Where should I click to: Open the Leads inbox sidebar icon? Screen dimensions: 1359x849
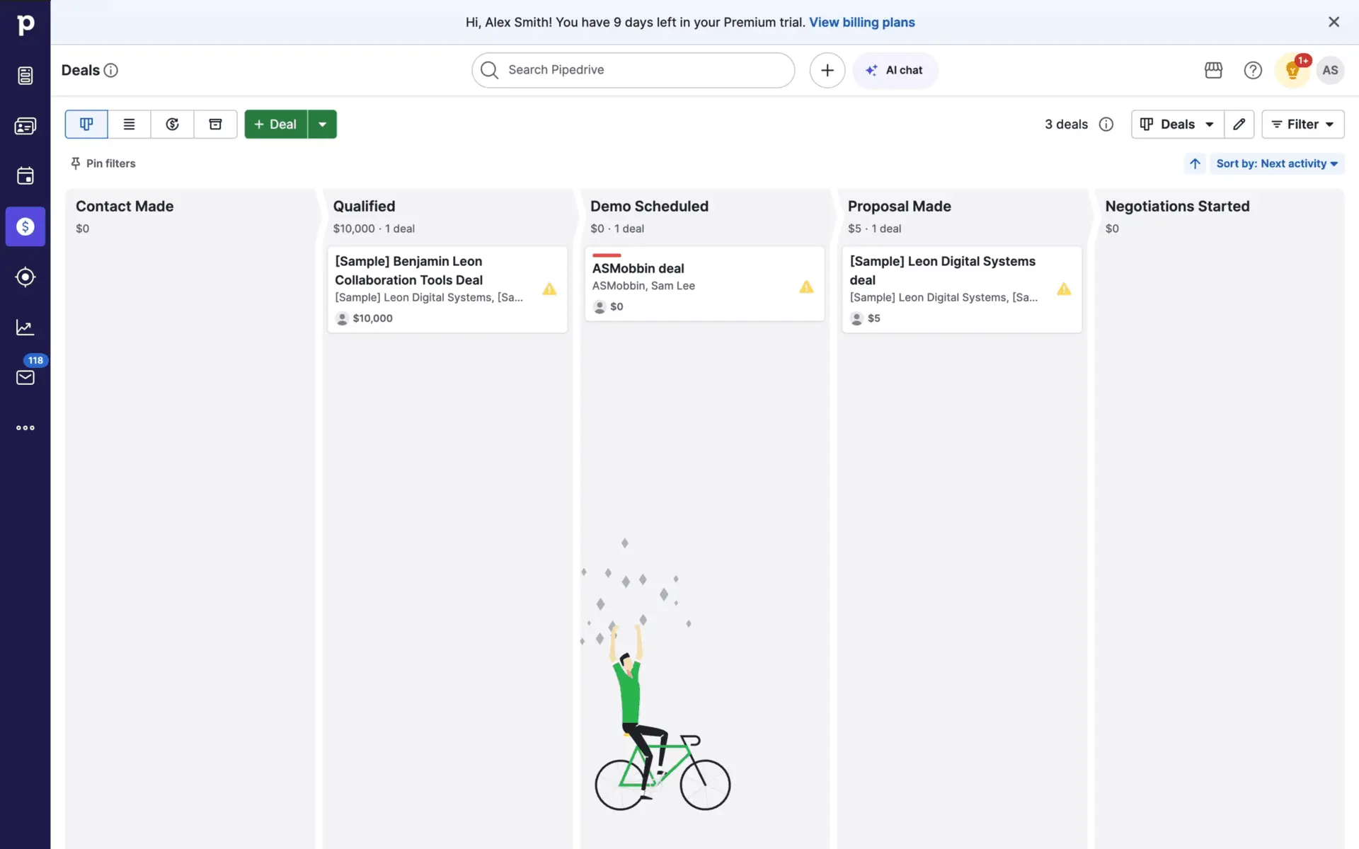[x=25, y=76]
